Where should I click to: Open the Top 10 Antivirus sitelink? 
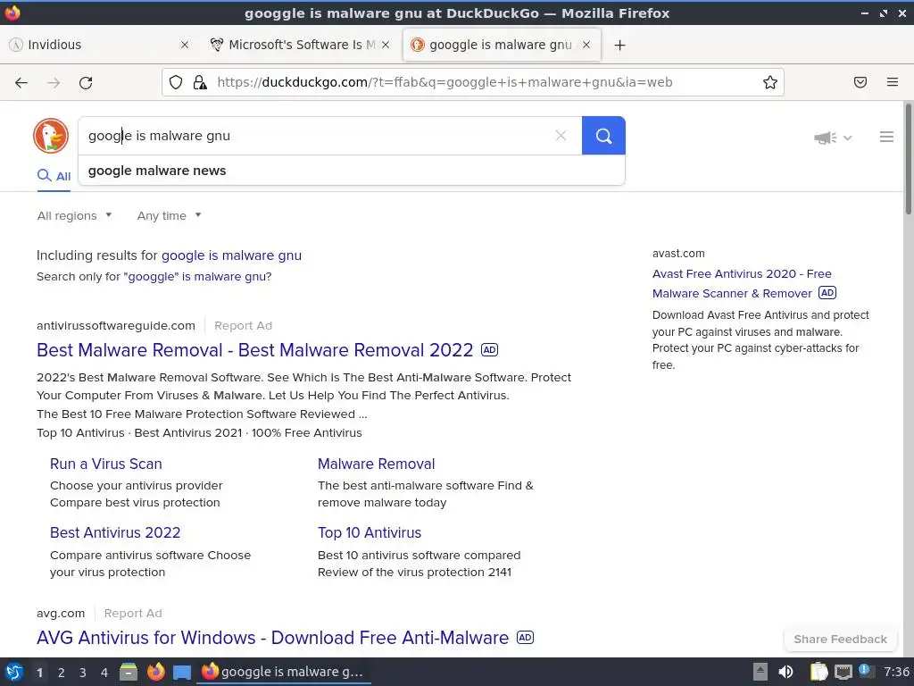[x=370, y=532]
